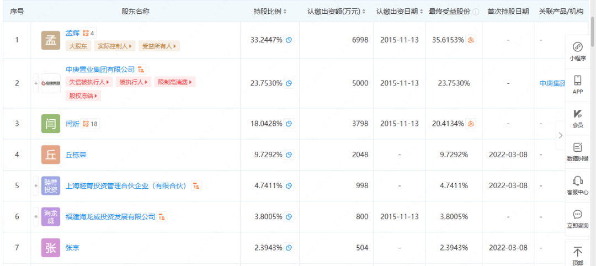Click the 丘 avatar thumbnail for 丘栋荣

51,155
